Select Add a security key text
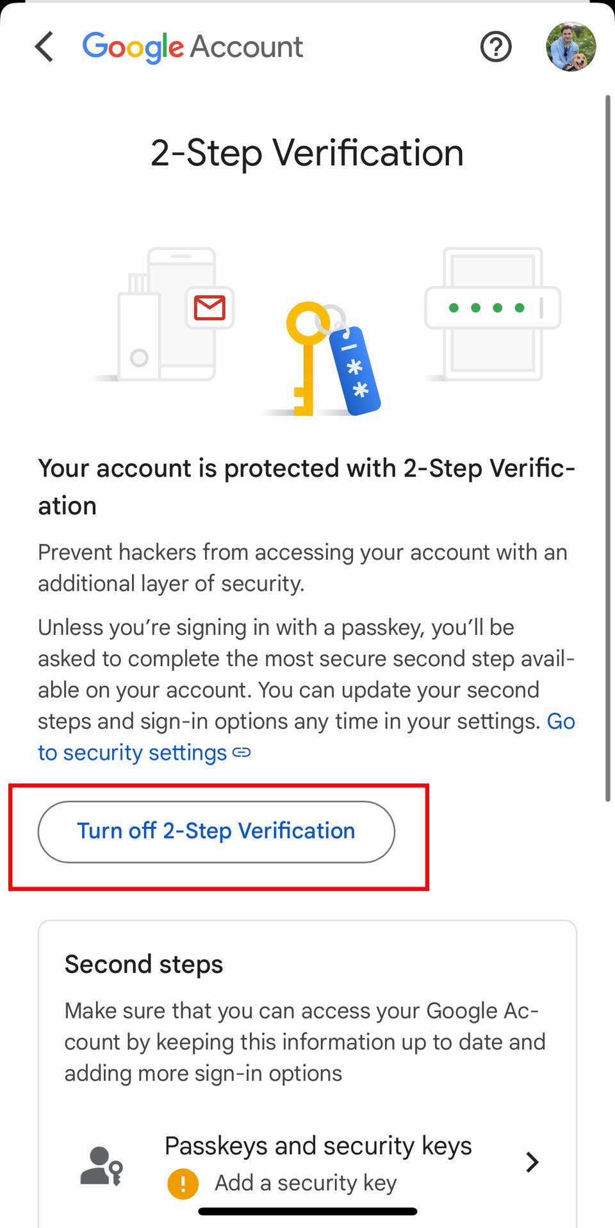The width and height of the screenshot is (615, 1228). click(x=306, y=1183)
